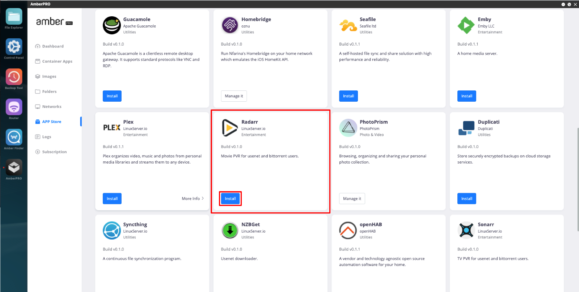This screenshot has width=579, height=292.
Task: Open Subscription in the sidebar
Action: (x=54, y=152)
